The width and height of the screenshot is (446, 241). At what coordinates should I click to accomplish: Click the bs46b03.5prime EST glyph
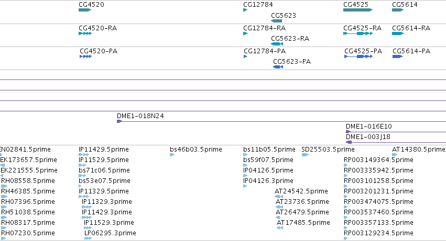[172, 155]
